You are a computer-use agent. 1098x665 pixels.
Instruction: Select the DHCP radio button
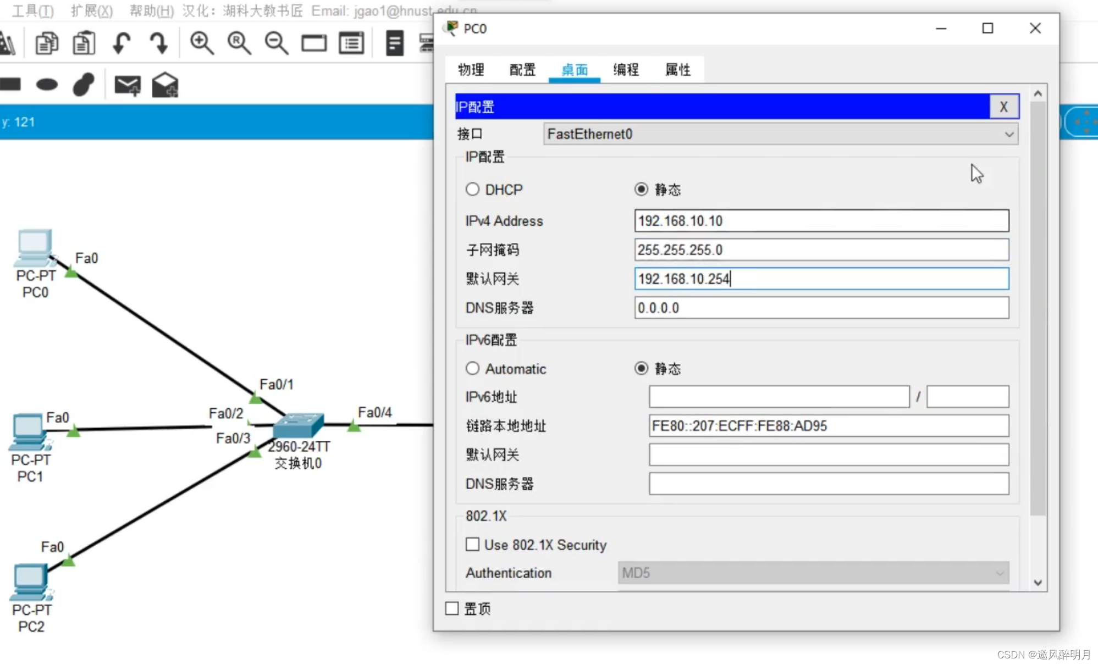pos(472,190)
